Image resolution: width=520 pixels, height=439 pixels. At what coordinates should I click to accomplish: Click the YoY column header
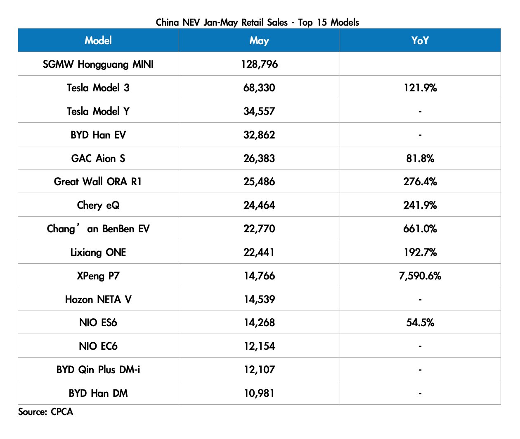click(420, 41)
